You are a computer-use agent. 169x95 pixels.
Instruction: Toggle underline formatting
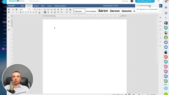[26, 12]
